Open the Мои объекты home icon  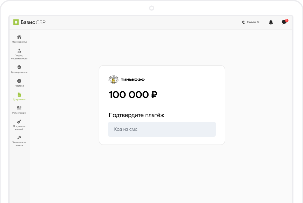coord(19,37)
